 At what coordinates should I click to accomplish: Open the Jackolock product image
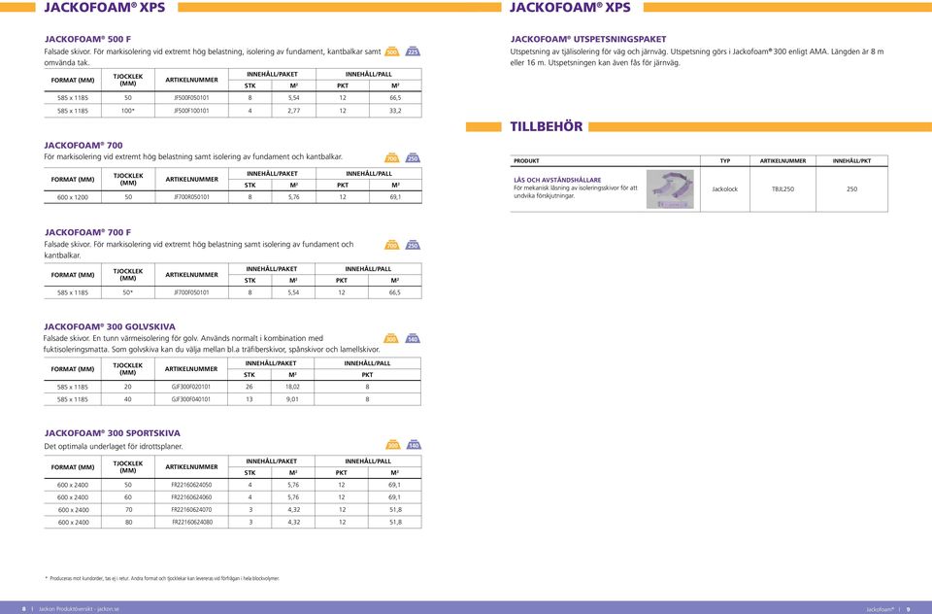click(x=670, y=189)
